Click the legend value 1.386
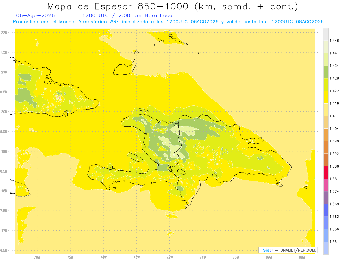The width and height of the screenshot is (339, 261). tap(334, 166)
